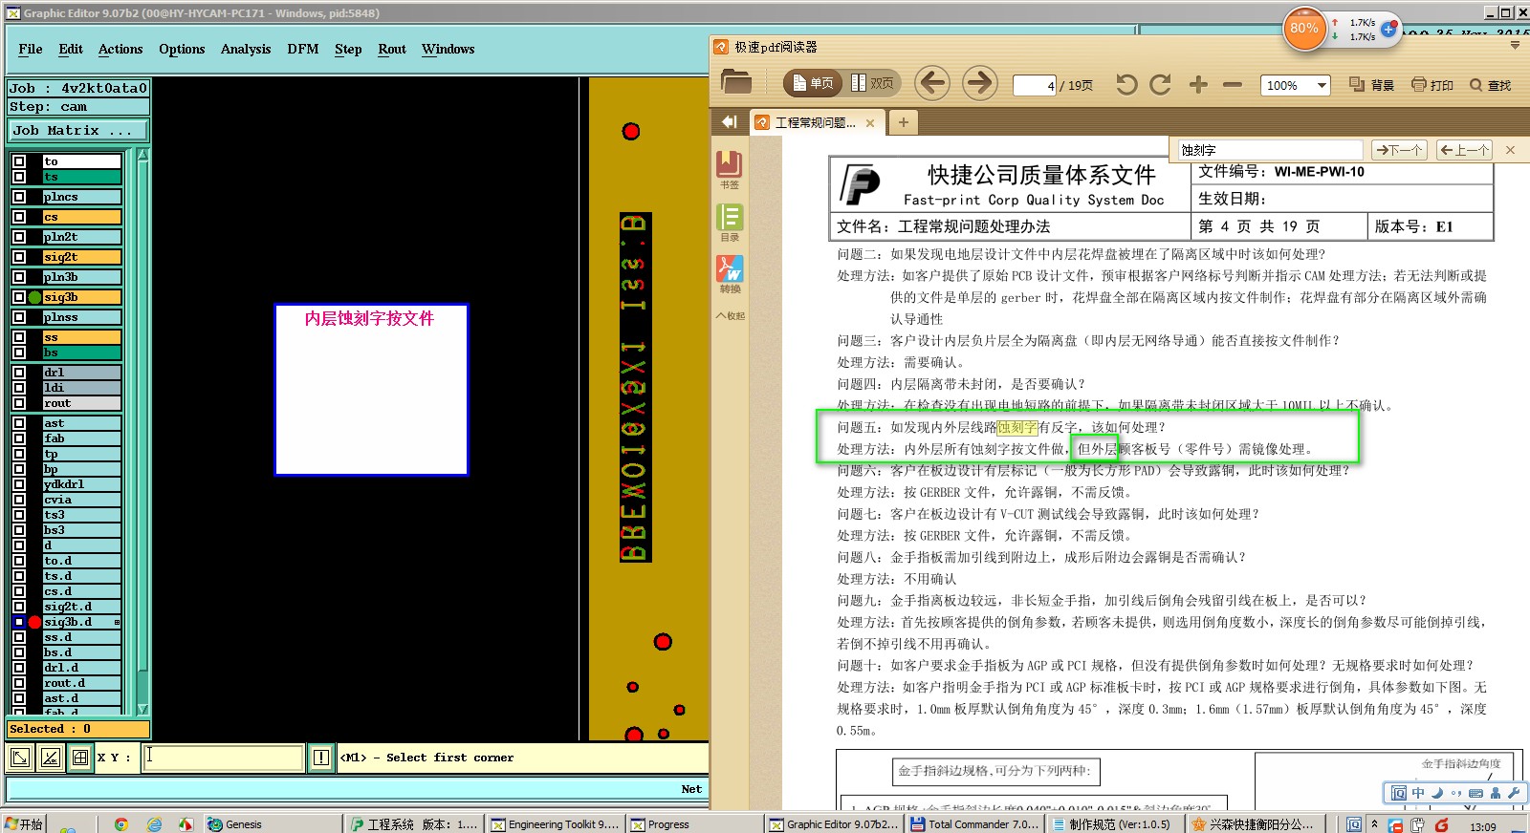
Task: Click the red G tray icon
Action: [1441, 824]
